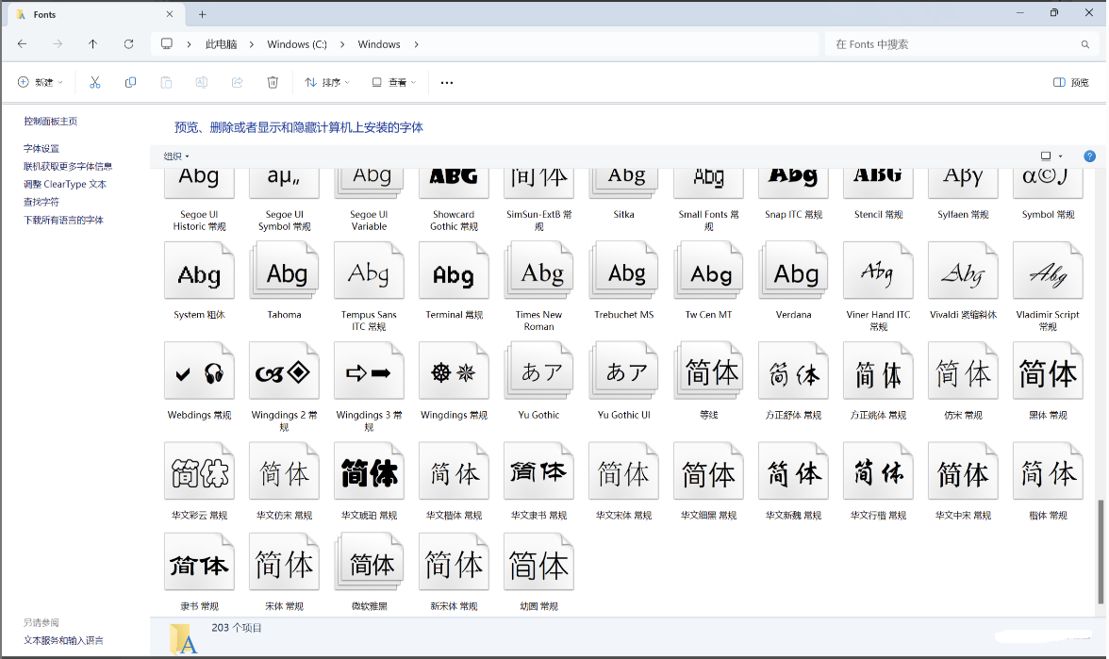Expand chevron after Windows in address bar
1109x659 pixels.
click(x=416, y=44)
